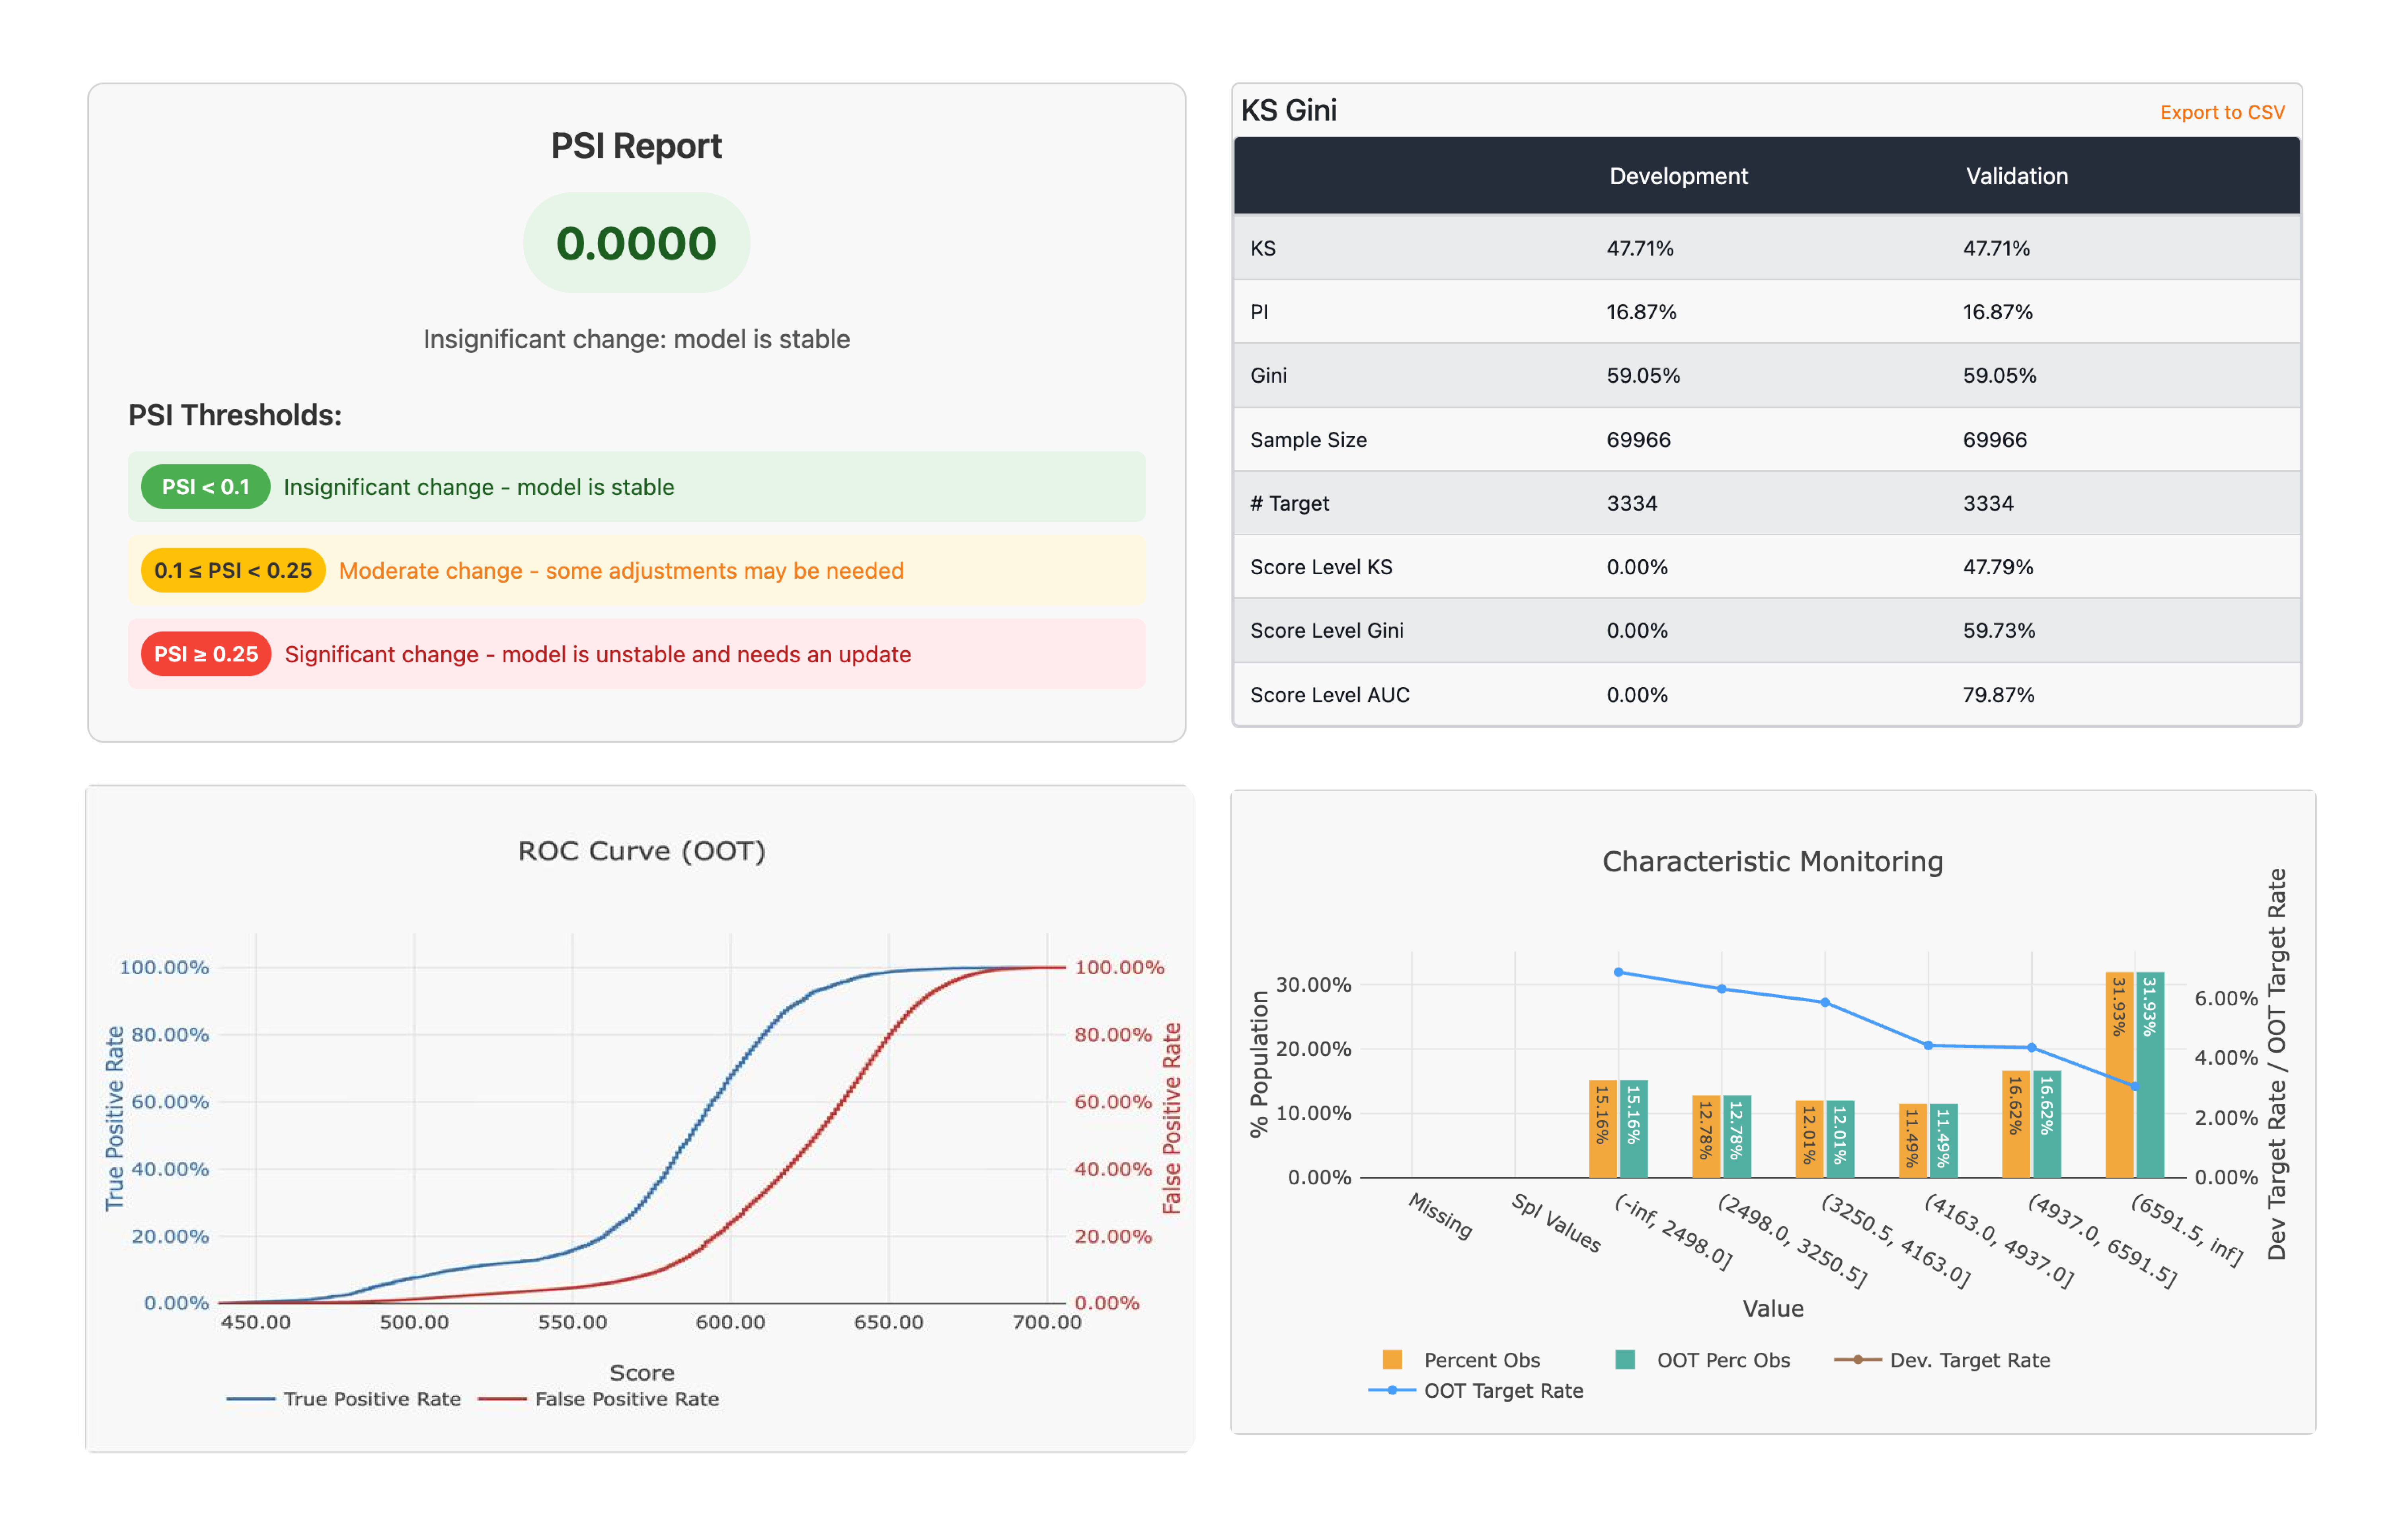
Task: Select the Validation column header
Action: coord(2016,175)
